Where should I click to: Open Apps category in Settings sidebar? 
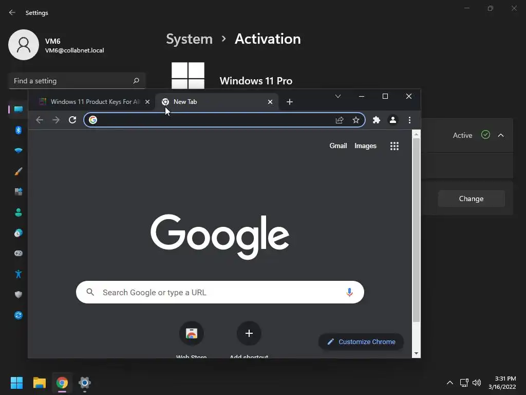point(18,192)
